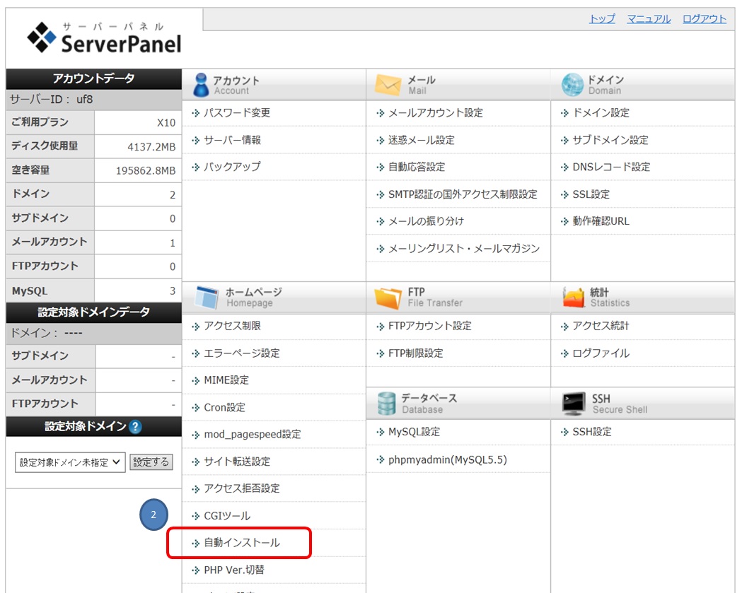Image resolution: width=742 pixels, height=593 pixels.
Task: Open phpmyadmin(MySQL5.5) link
Action: (447, 460)
